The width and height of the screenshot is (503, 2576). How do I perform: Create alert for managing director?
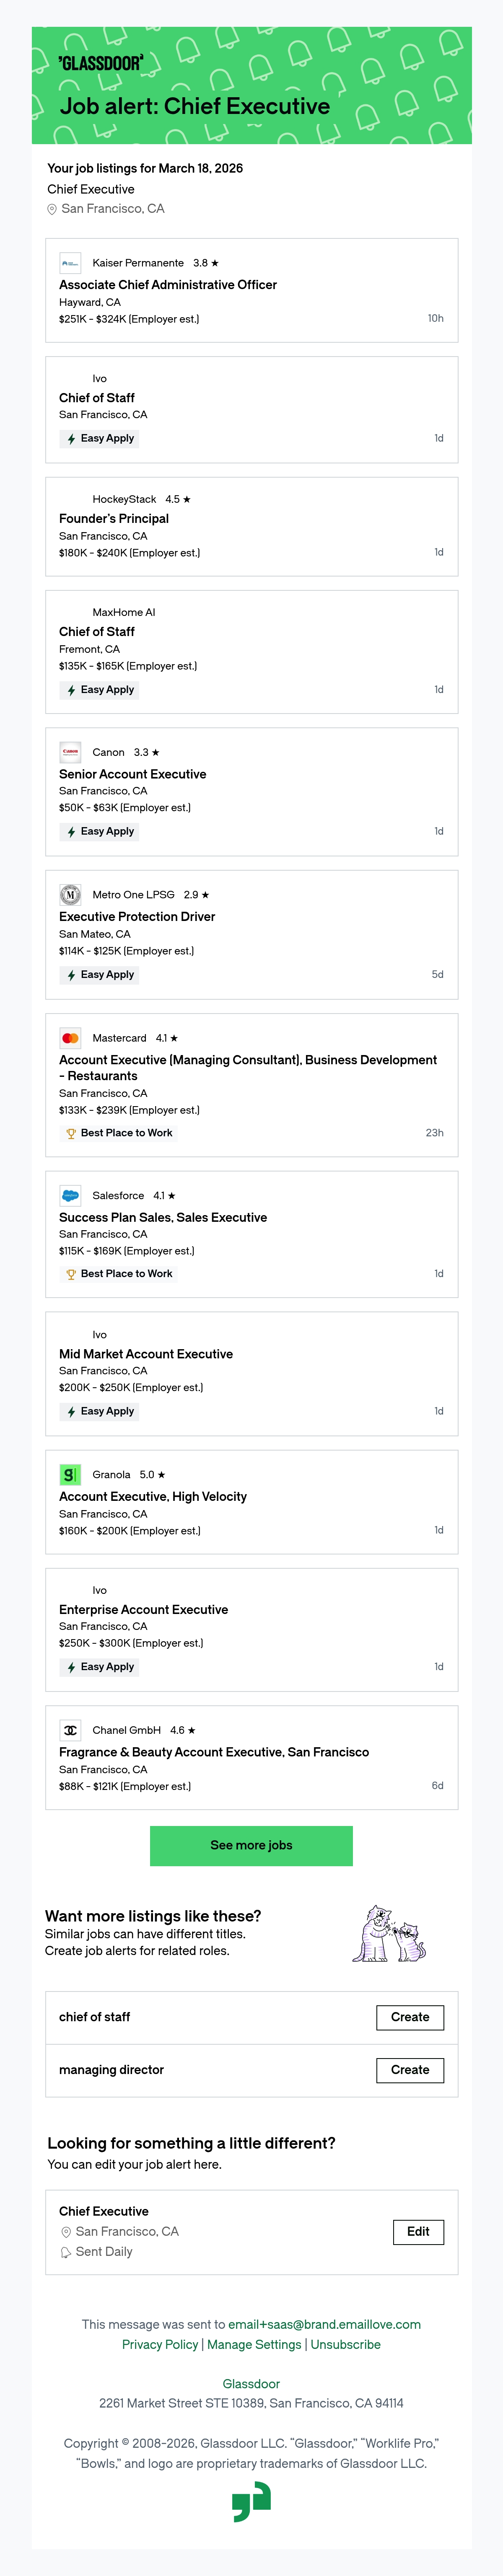tap(410, 2070)
